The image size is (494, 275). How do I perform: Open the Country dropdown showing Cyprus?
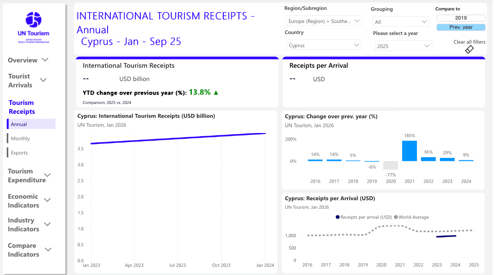[324, 45]
